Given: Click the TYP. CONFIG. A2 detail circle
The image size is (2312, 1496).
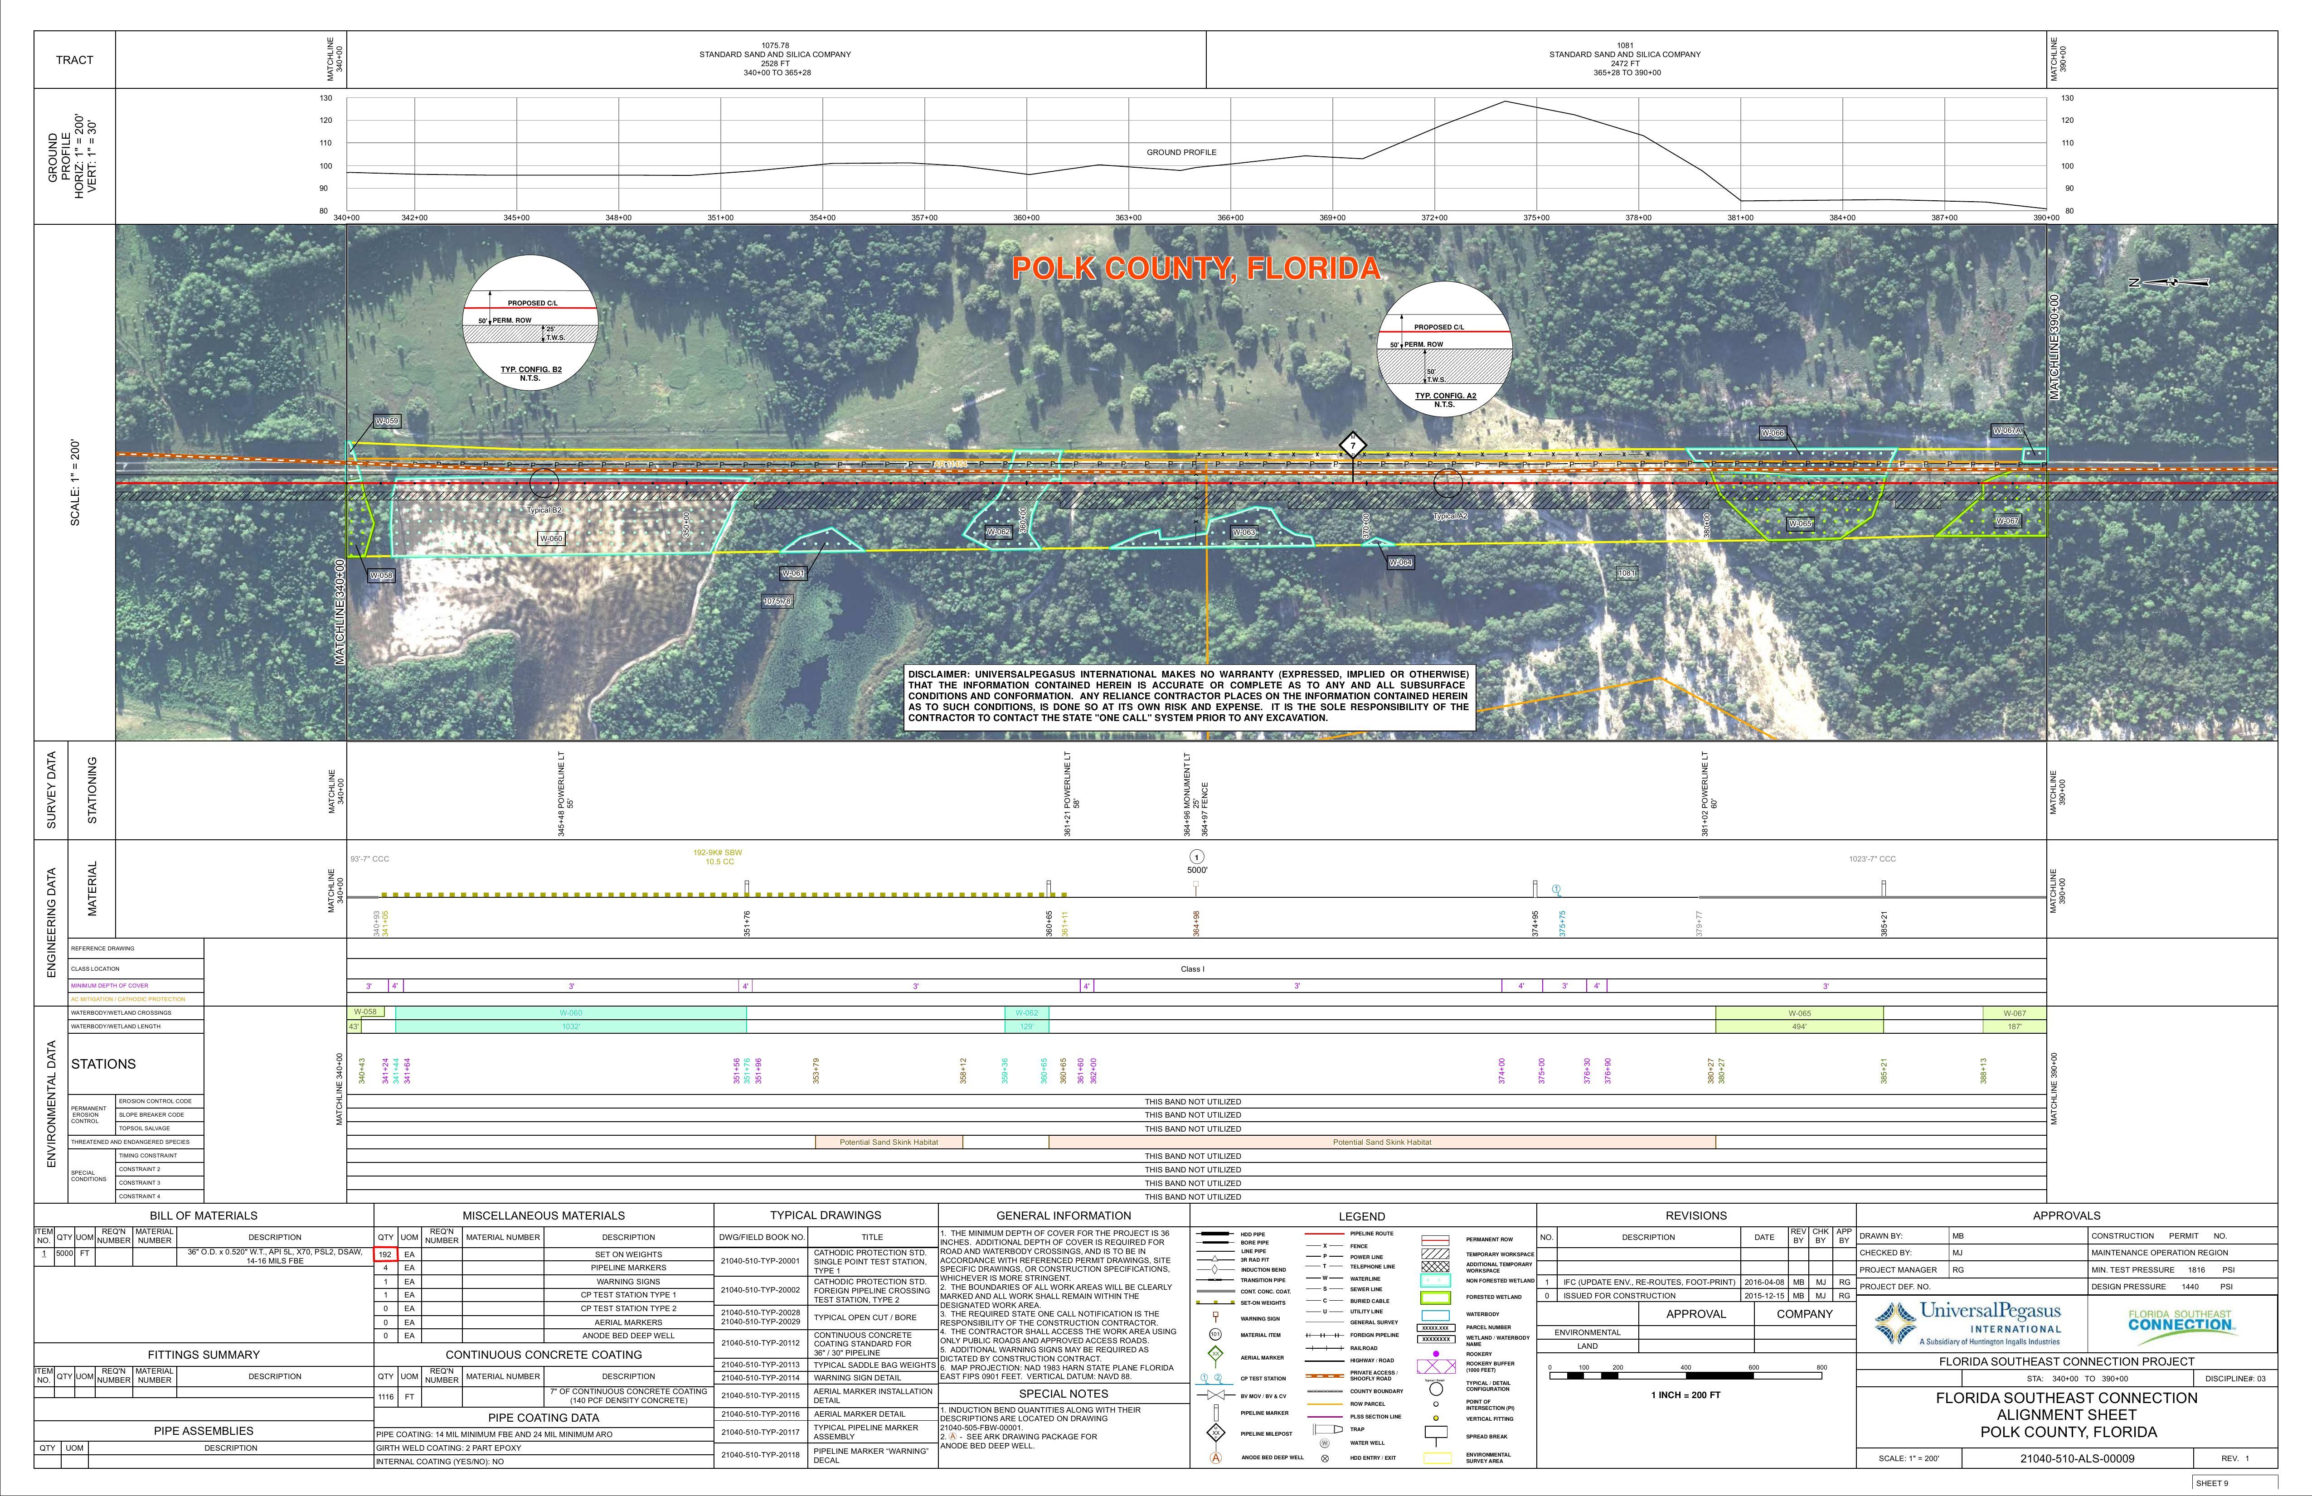Looking at the screenshot, I should 1444,350.
